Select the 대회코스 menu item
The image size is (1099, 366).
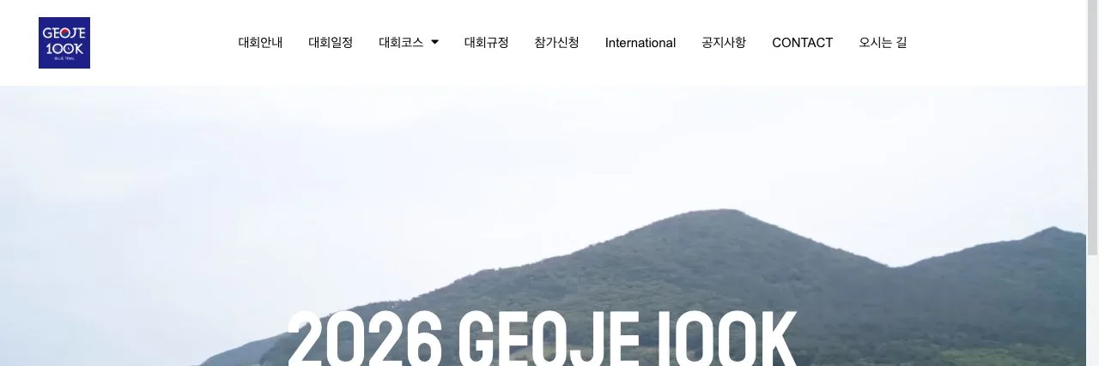[x=401, y=43]
